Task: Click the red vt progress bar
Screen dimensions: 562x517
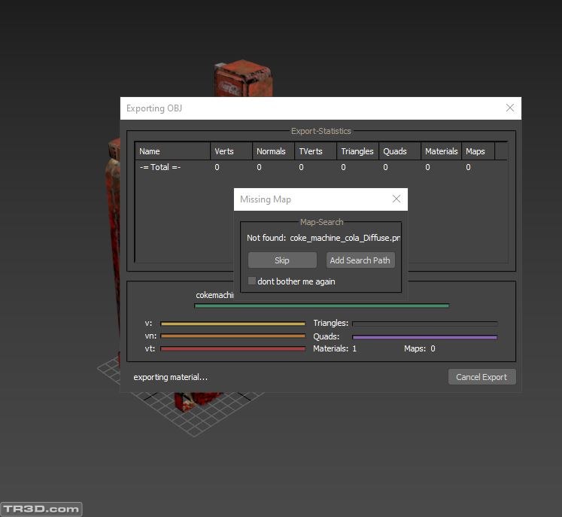Action: coord(232,348)
